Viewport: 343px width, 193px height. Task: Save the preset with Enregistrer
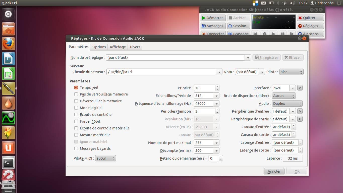coord(266,57)
